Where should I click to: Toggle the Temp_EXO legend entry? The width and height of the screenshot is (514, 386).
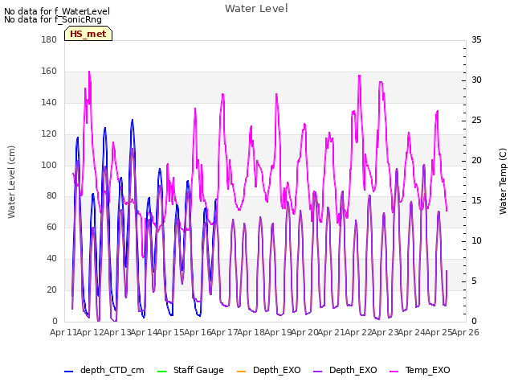419,370
